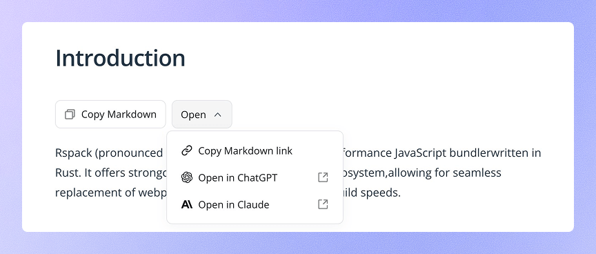Click the word JavaScript in the paragraph

(420, 153)
